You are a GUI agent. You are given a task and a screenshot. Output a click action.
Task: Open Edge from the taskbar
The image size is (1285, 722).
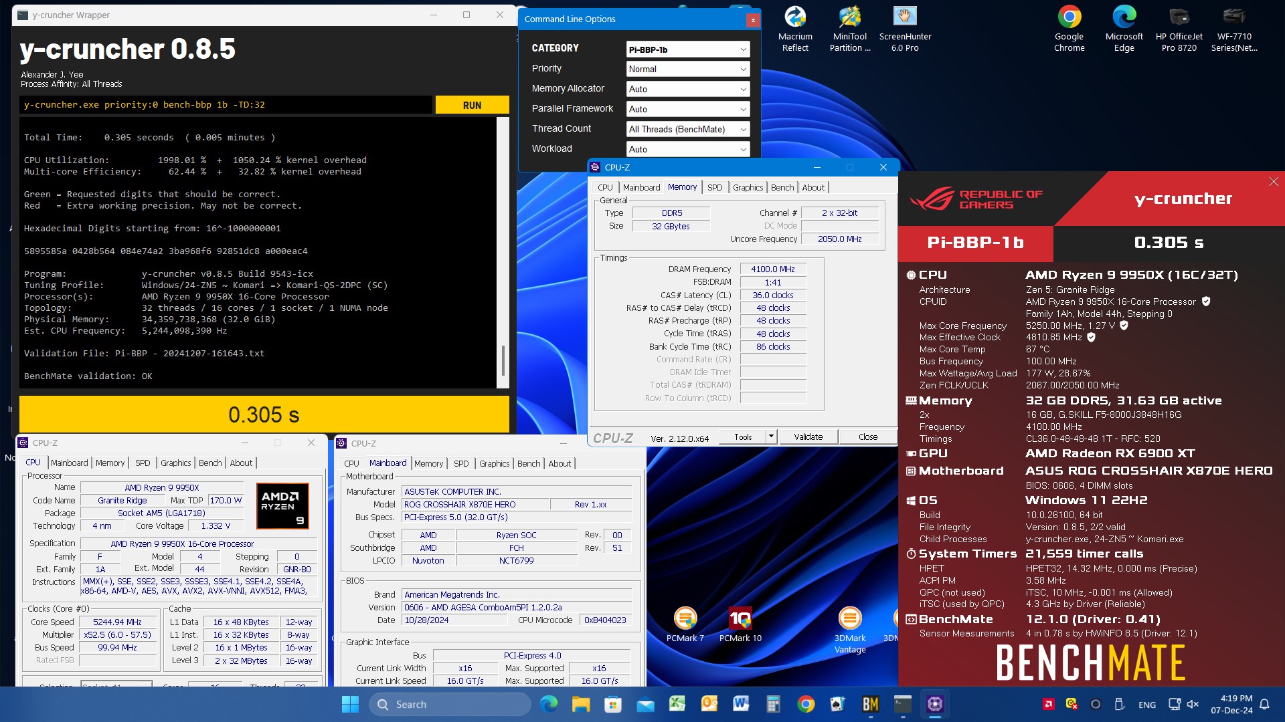click(x=549, y=704)
